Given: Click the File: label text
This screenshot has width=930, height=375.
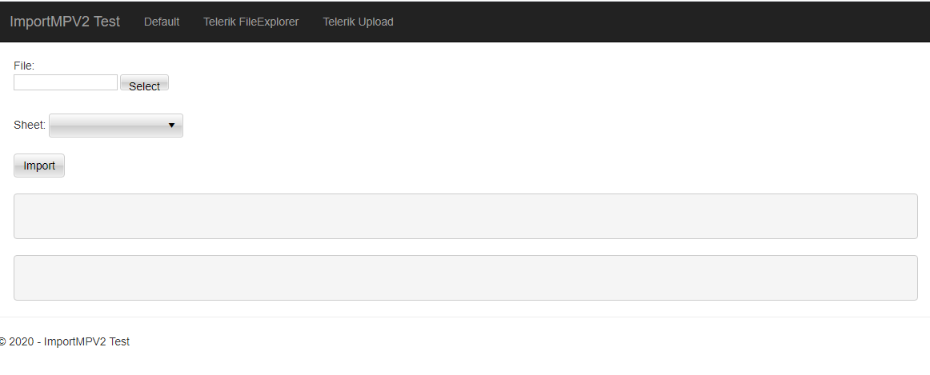Looking at the screenshot, I should click(24, 66).
